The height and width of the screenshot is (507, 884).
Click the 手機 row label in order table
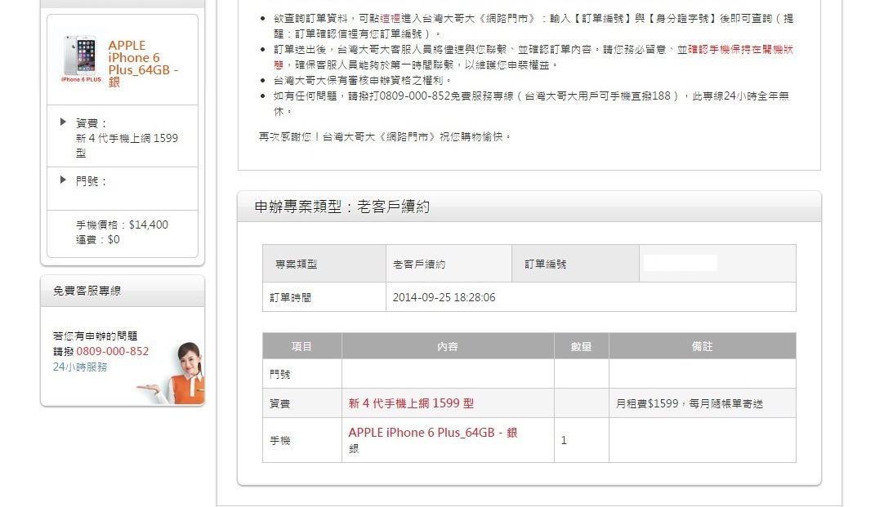pyautogui.click(x=301, y=441)
